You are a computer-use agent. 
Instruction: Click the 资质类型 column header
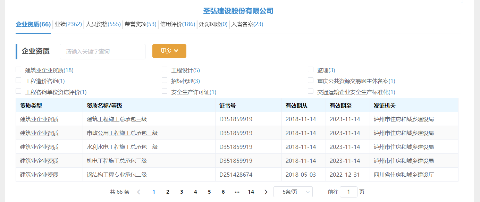49,105
